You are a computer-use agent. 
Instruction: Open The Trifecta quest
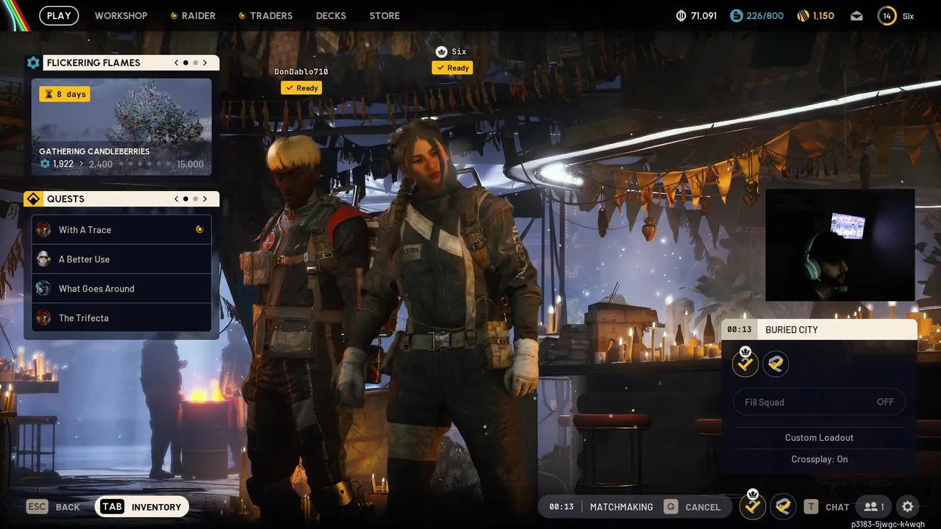pyautogui.click(x=121, y=318)
